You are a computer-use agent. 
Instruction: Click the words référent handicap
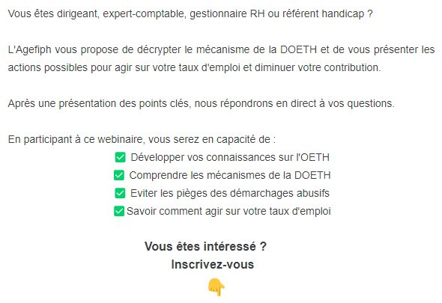point(324,13)
